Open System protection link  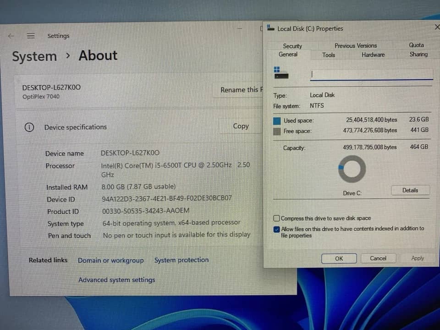(181, 260)
